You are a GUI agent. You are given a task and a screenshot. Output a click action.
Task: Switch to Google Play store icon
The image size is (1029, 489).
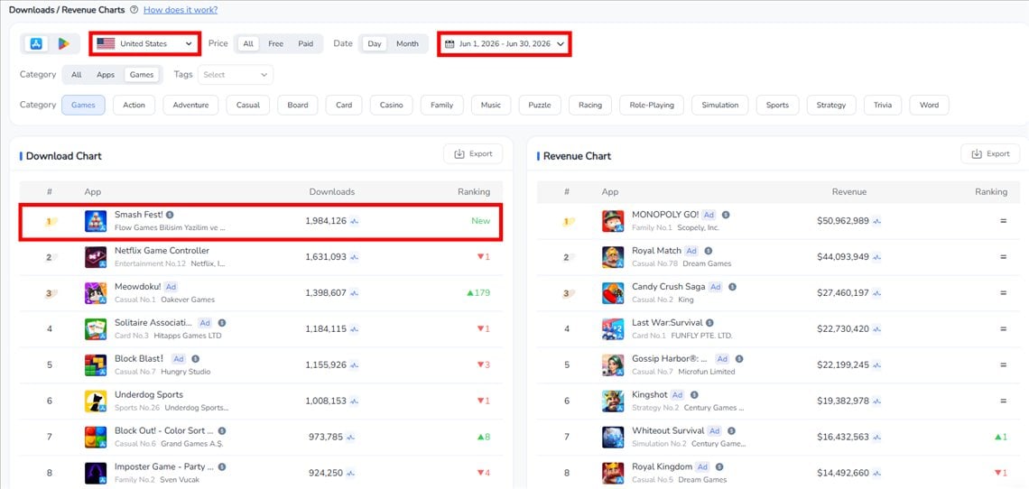[x=64, y=44]
